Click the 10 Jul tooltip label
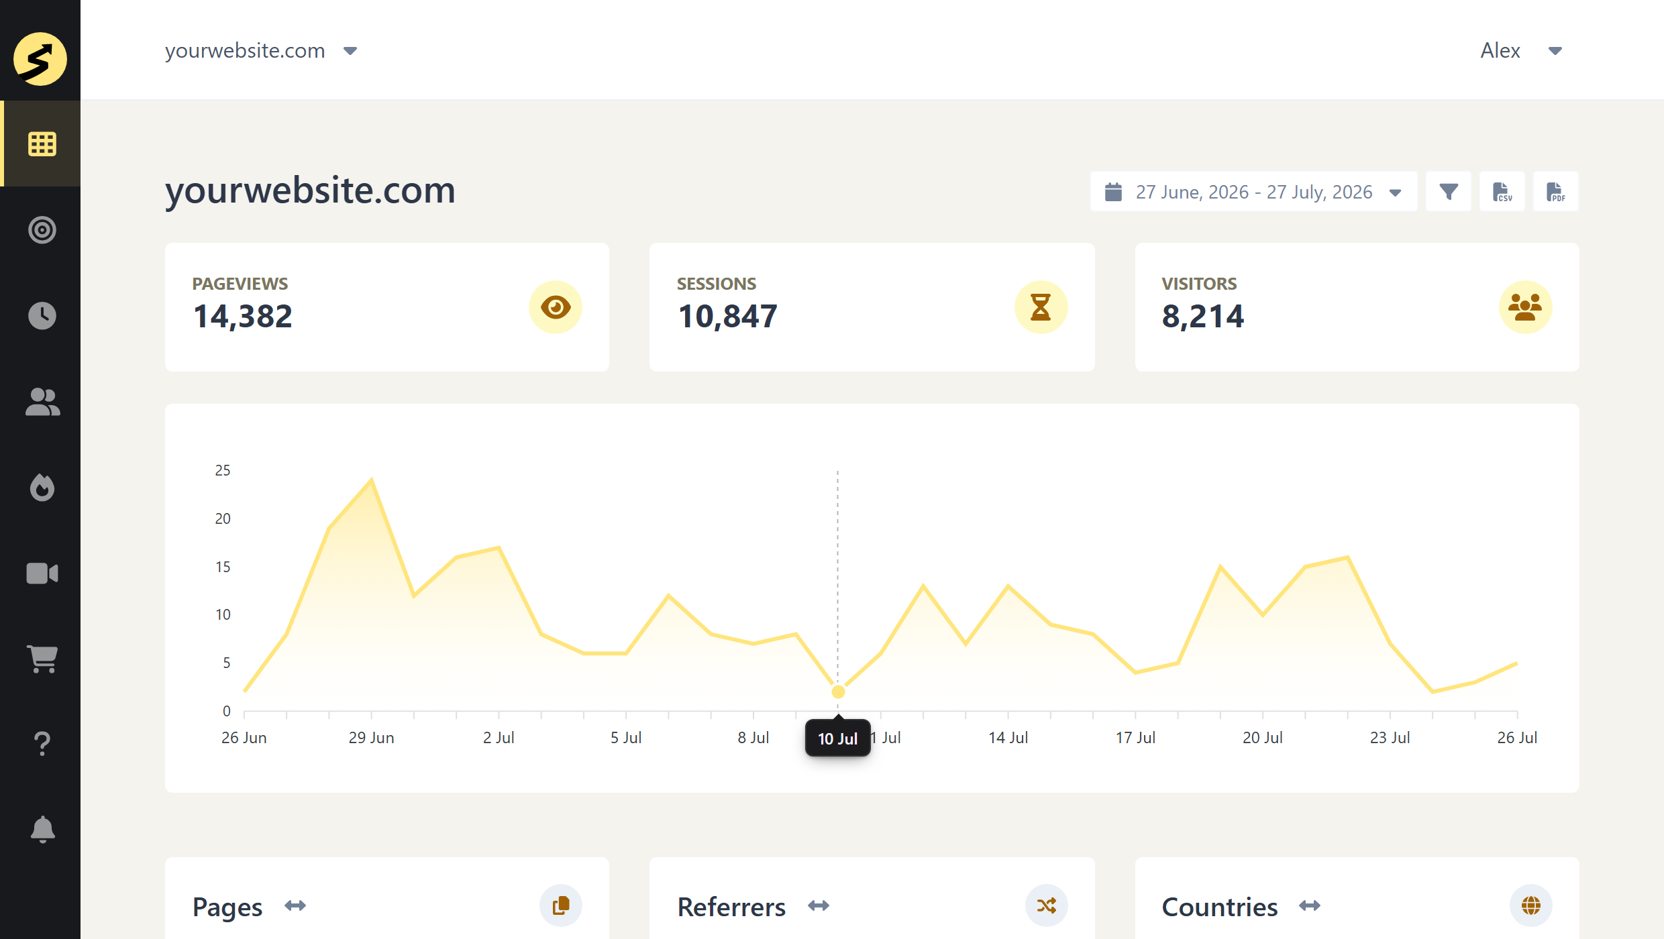Screen dimensions: 1664x939 837,738
